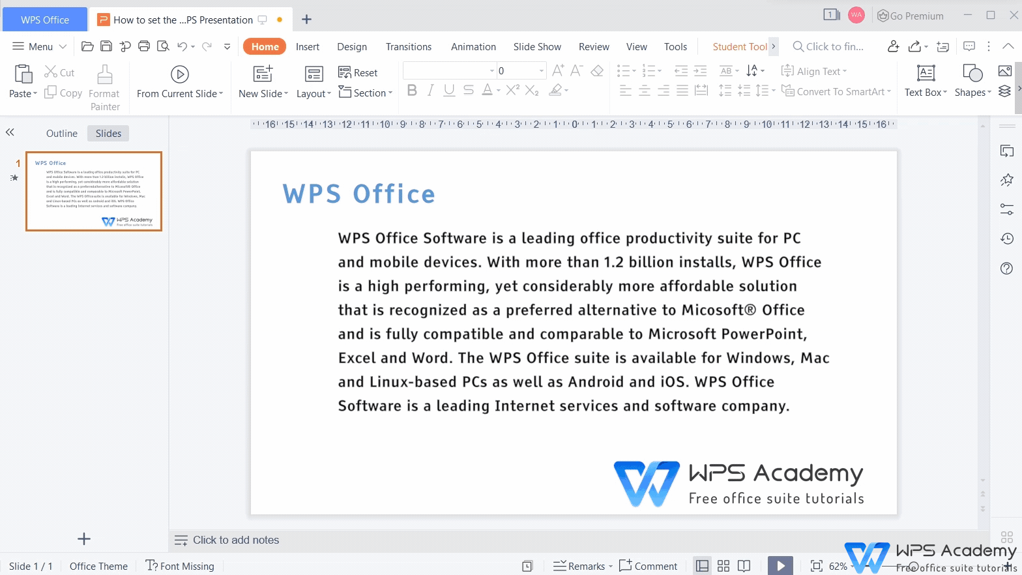Justify the paragraph text
The height and width of the screenshot is (575, 1022).
682,91
